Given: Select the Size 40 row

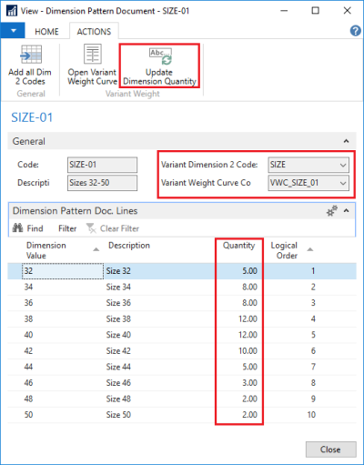Looking at the screenshot, I should [182, 335].
